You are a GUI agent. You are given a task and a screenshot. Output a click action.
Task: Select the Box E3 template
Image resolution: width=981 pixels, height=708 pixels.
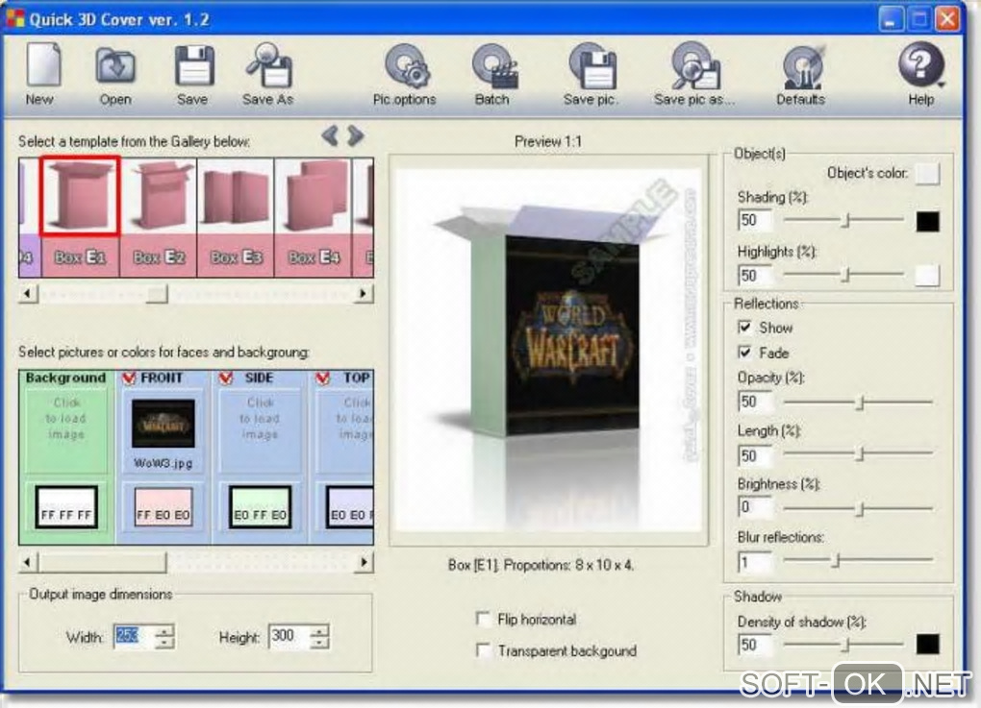click(236, 216)
